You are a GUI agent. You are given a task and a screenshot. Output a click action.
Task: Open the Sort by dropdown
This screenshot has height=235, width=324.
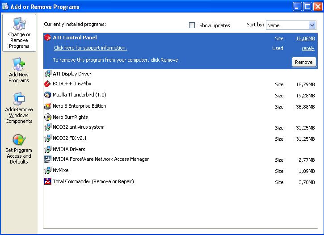tap(312, 25)
